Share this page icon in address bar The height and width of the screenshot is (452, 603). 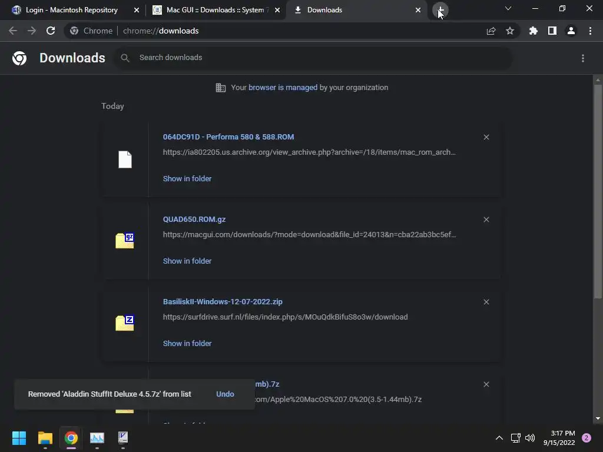[x=491, y=31]
